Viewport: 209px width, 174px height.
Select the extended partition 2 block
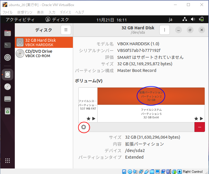point(151,96)
